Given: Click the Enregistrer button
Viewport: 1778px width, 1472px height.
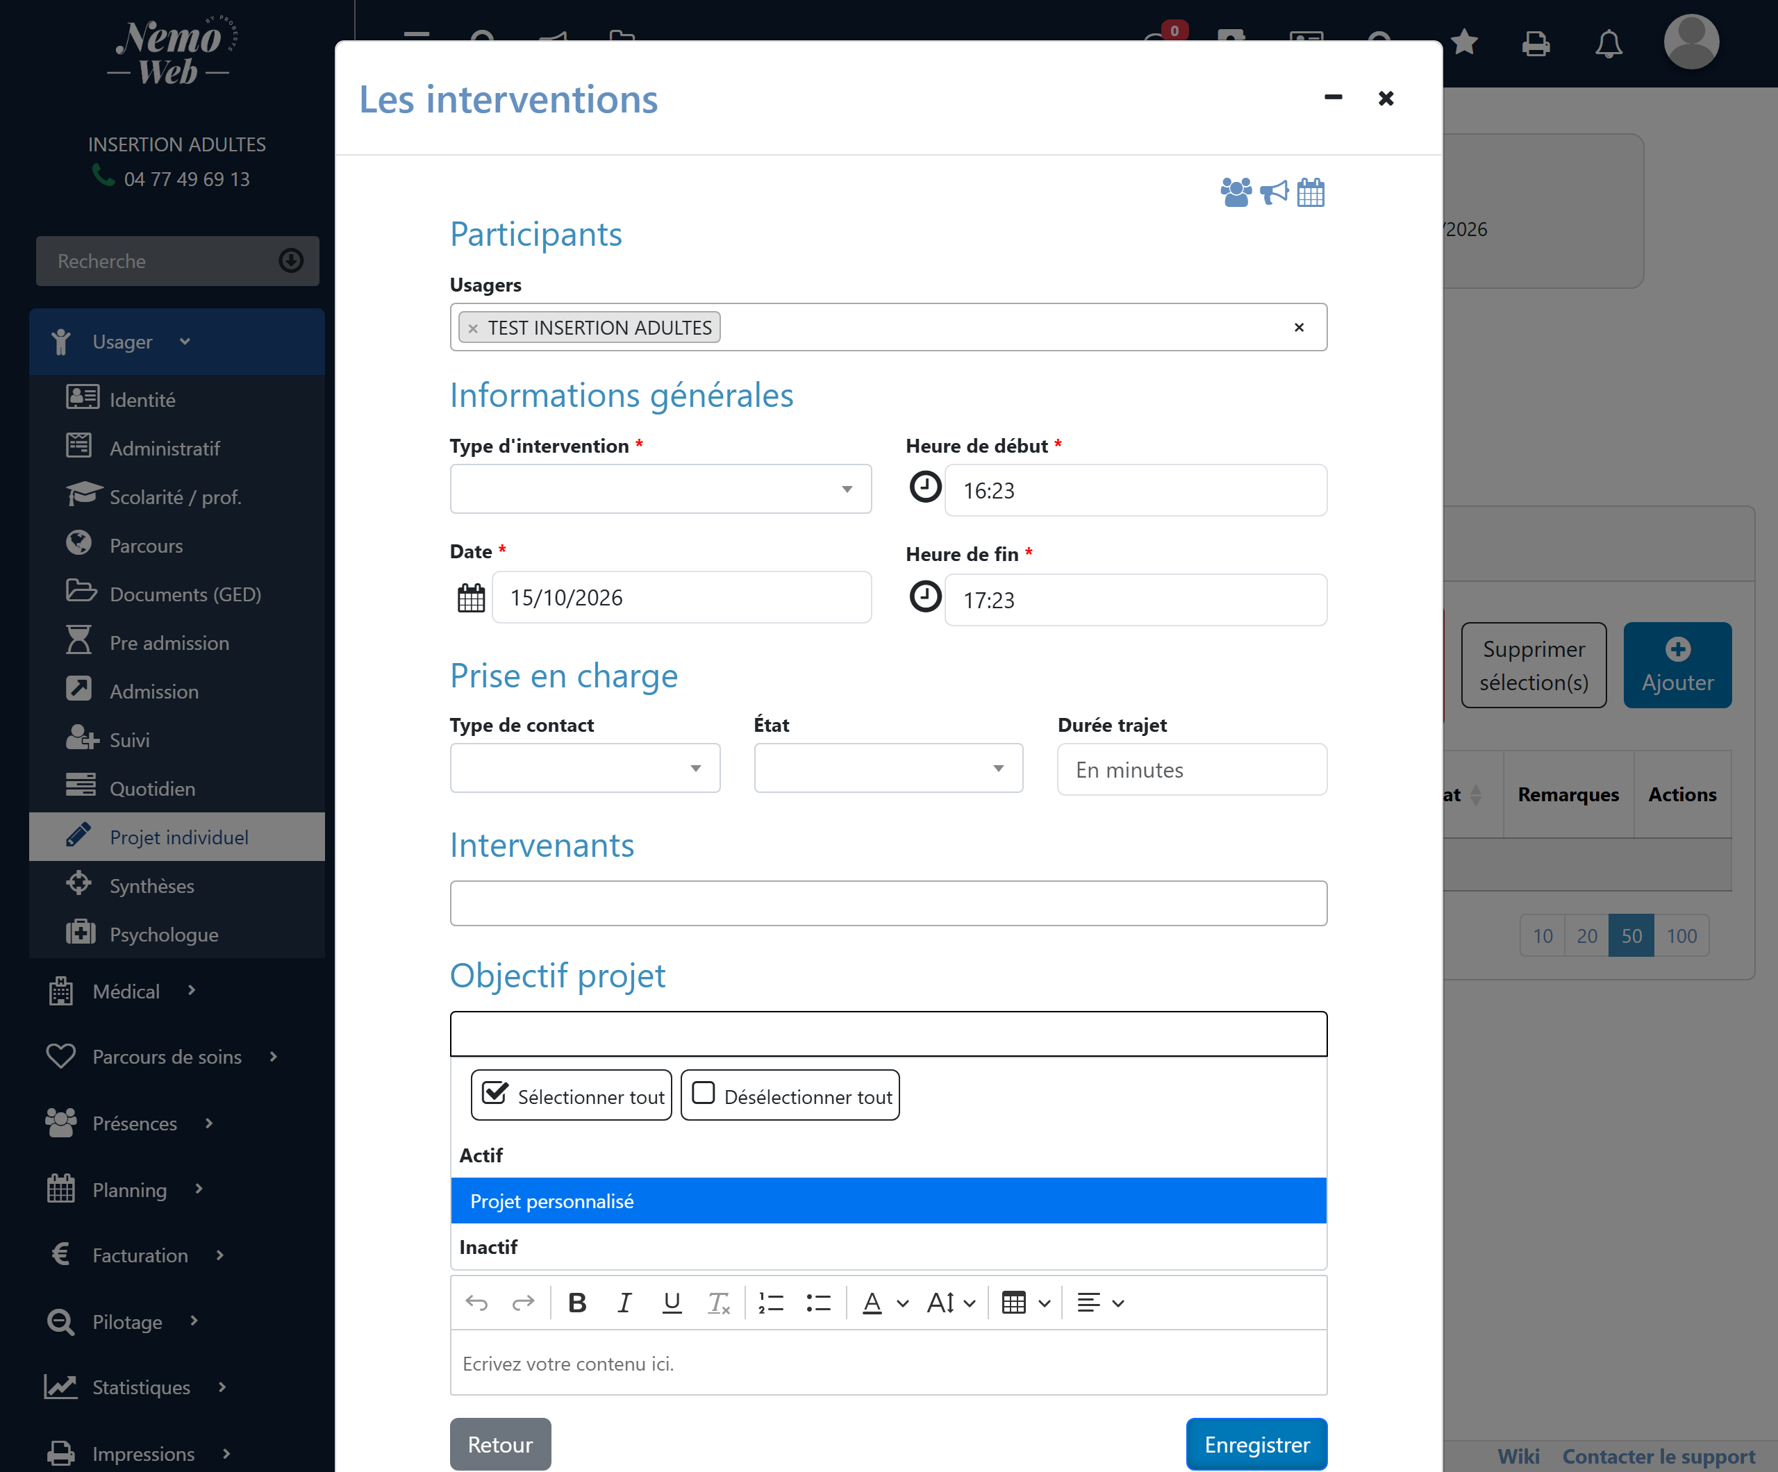Looking at the screenshot, I should point(1256,1444).
